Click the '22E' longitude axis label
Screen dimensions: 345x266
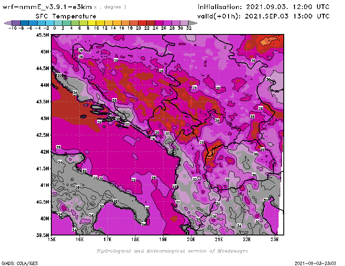247,239
